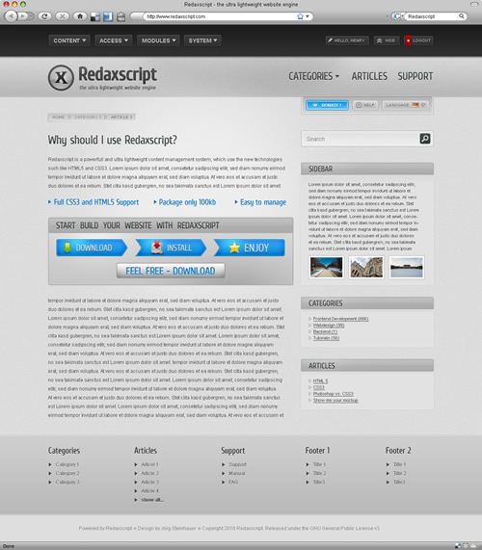The image size is (482, 550).
Task: Click footer show all articles link
Action: pyautogui.click(x=152, y=500)
